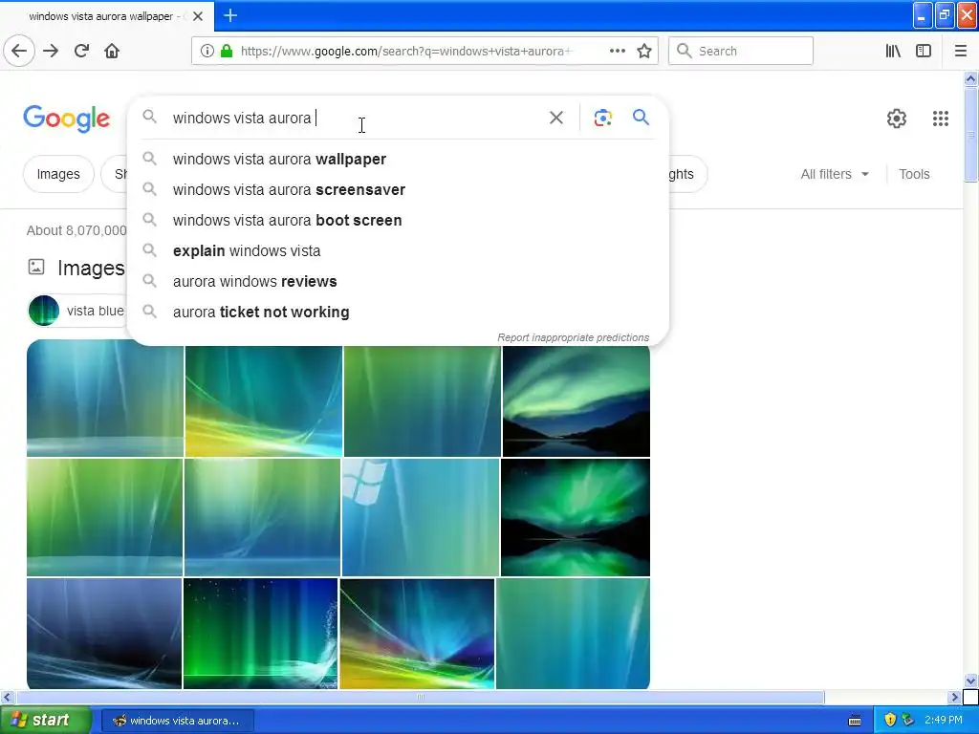This screenshot has height=734, width=979.
Task: Click the address bar URL
Action: coord(405,52)
